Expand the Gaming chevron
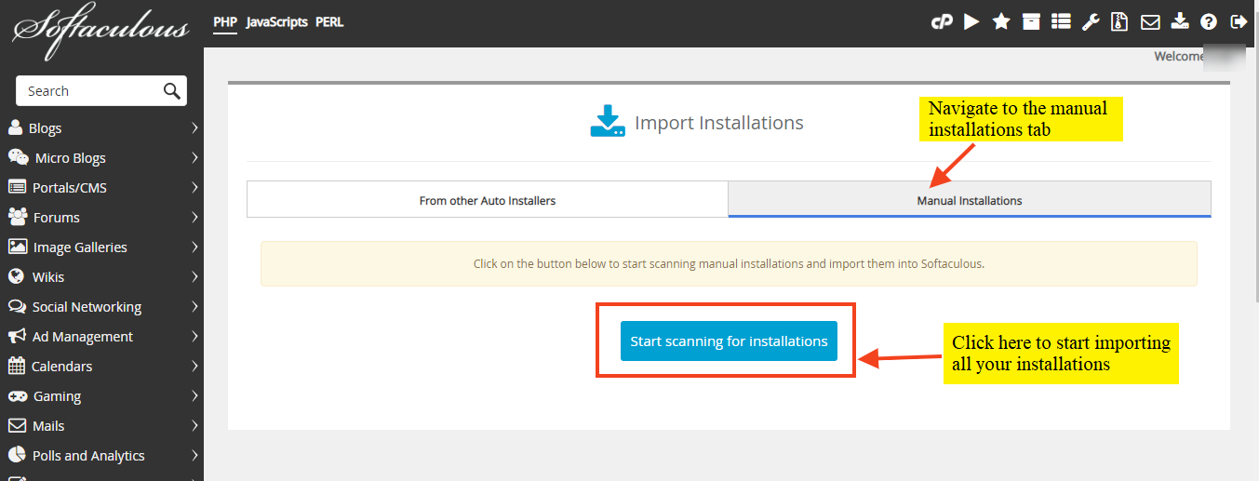This screenshot has height=481, width=1259. pos(194,395)
